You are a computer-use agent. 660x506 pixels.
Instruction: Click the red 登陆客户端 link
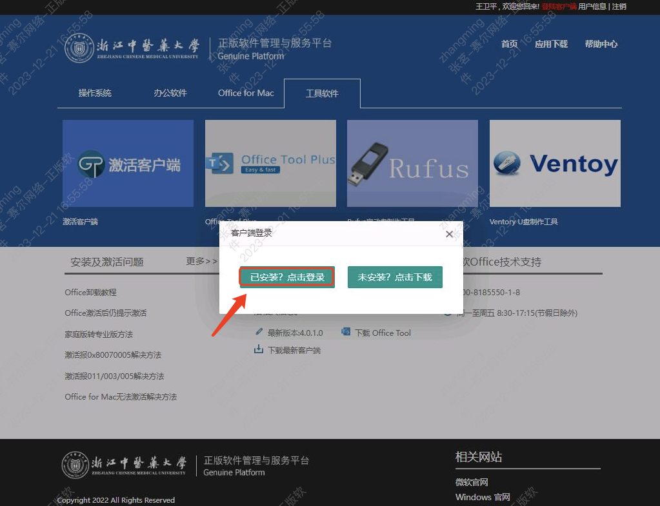click(x=559, y=6)
